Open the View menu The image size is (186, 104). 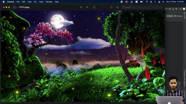(x=30, y=2)
